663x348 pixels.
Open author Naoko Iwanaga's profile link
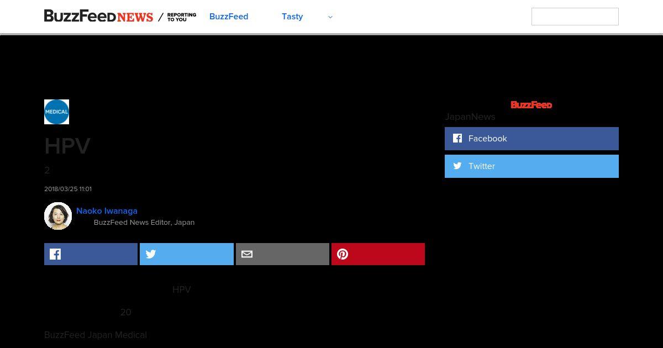tap(107, 210)
